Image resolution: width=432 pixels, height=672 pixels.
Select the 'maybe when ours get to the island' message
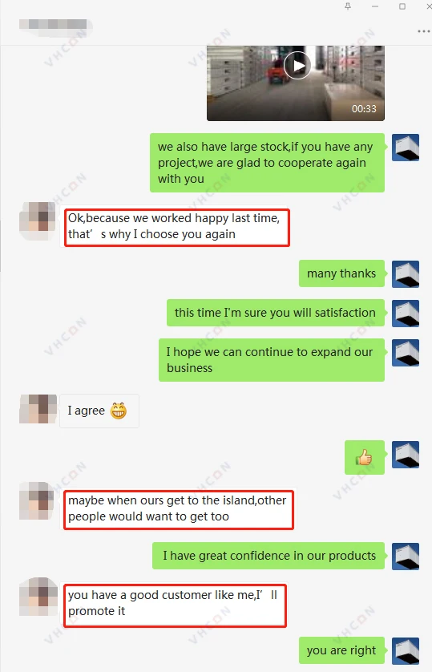click(x=179, y=509)
